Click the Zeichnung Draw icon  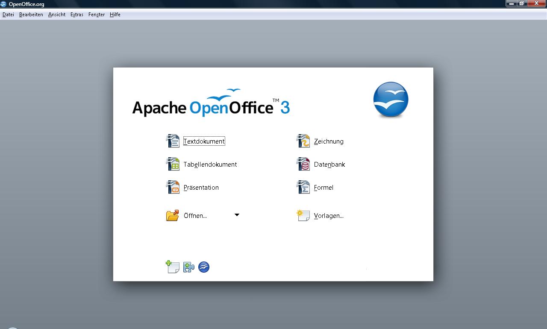[x=303, y=141]
